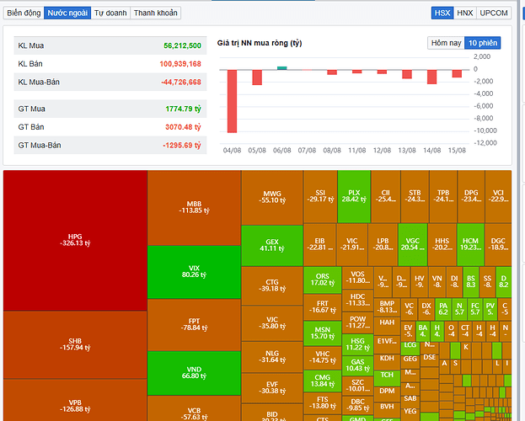This screenshot has width=525, height=421.
Task: Select the green CMG treemap tile
Action: coord(323,381)
